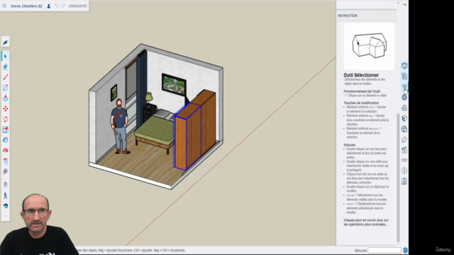The image size is (454, 255).
Task: Select the Move tool with red arrows
Action: point(6,108)
